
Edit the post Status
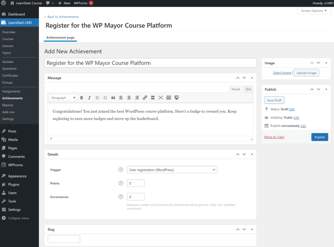tap(292, 109)
